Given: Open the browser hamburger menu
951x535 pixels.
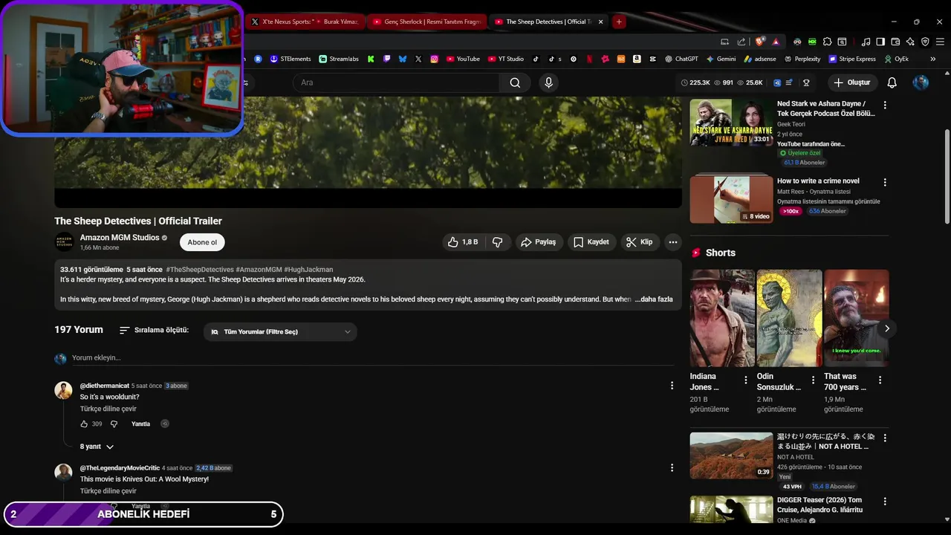Looking at the screenshot, I should [x=940, y=42].
